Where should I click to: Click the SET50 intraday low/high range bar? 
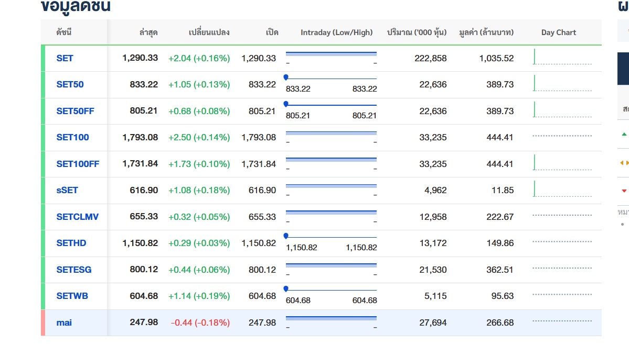click(331, 79)
